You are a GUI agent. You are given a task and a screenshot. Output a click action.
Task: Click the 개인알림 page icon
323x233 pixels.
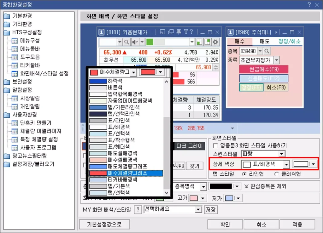pos(15,106)
